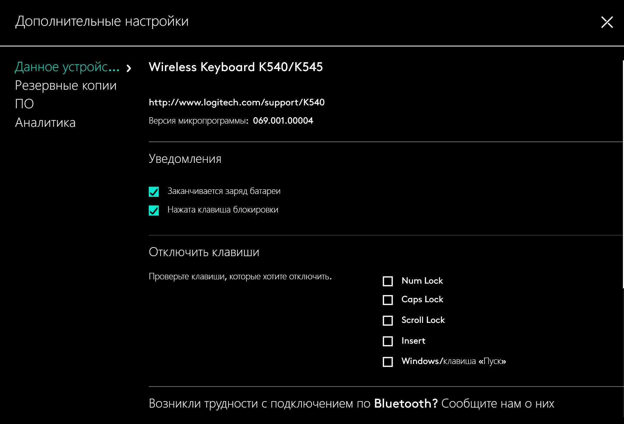Mark the Insert key checkbox
The image size is (624, 424).
tap(388, 341)
